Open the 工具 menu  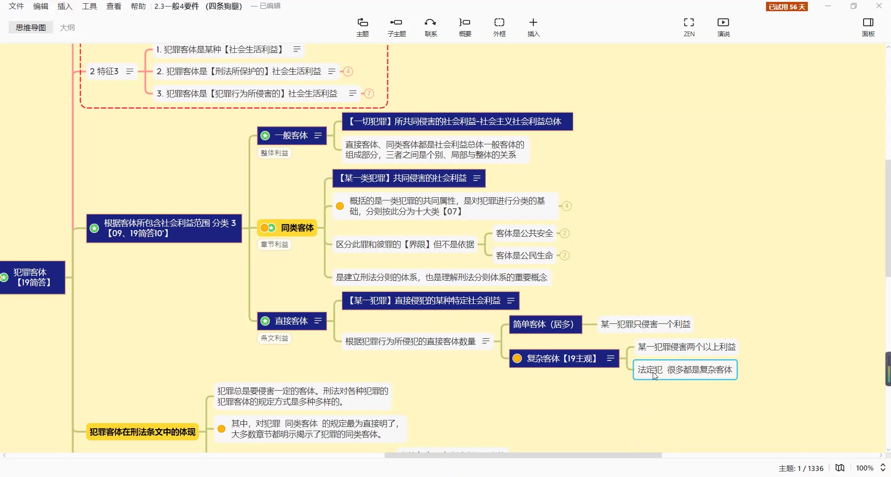89,6
